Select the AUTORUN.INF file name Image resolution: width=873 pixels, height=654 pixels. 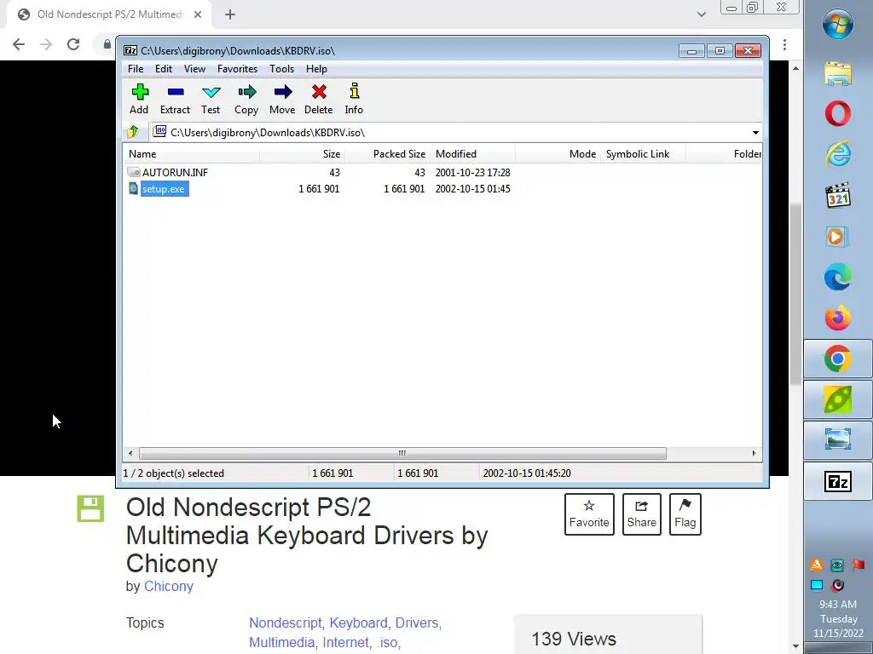coord(175,172)
